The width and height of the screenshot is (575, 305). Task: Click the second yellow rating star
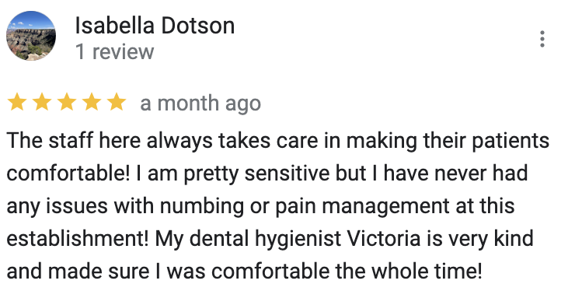pyautogui.click(x=42, y=102)
